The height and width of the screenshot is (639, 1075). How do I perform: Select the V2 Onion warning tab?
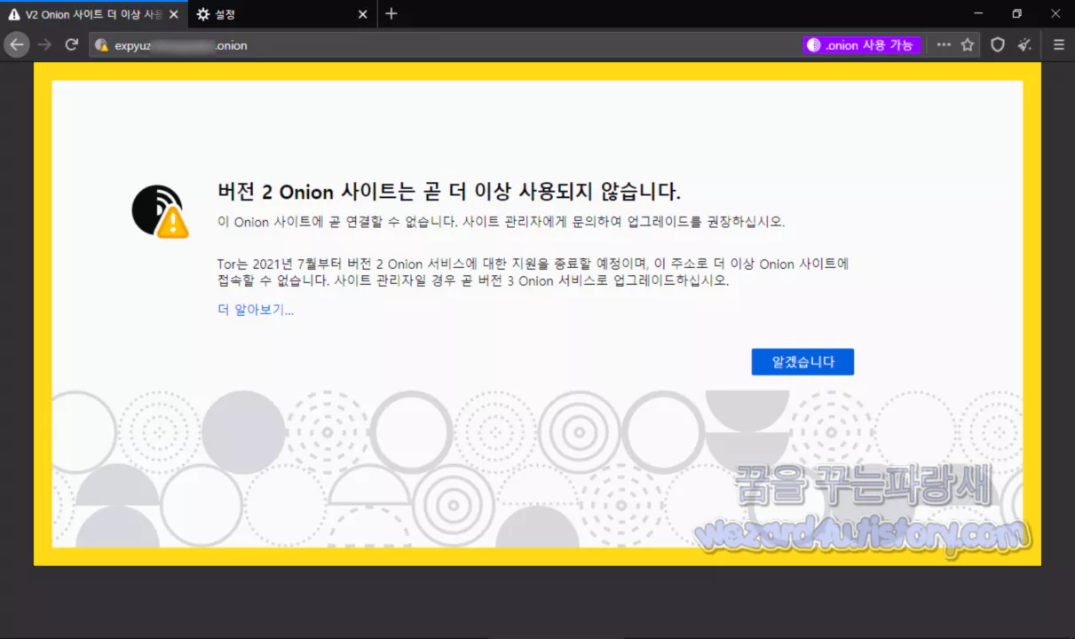coord(89,14)
